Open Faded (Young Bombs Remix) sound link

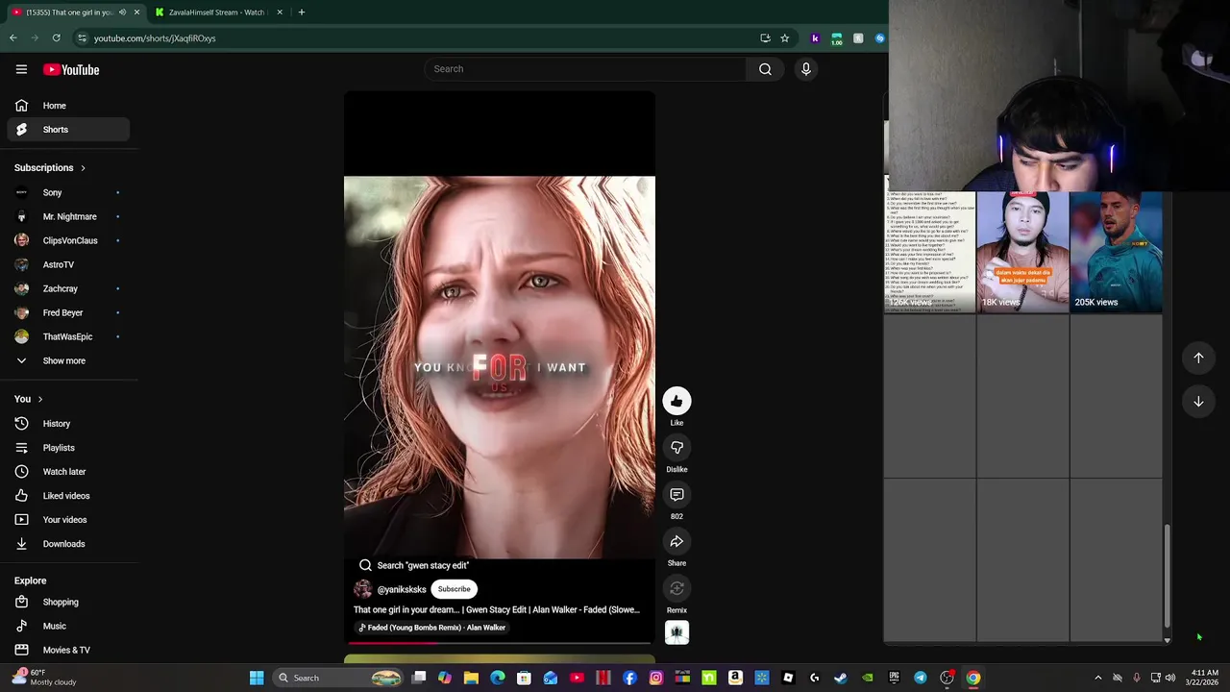(x=431, y=628)
